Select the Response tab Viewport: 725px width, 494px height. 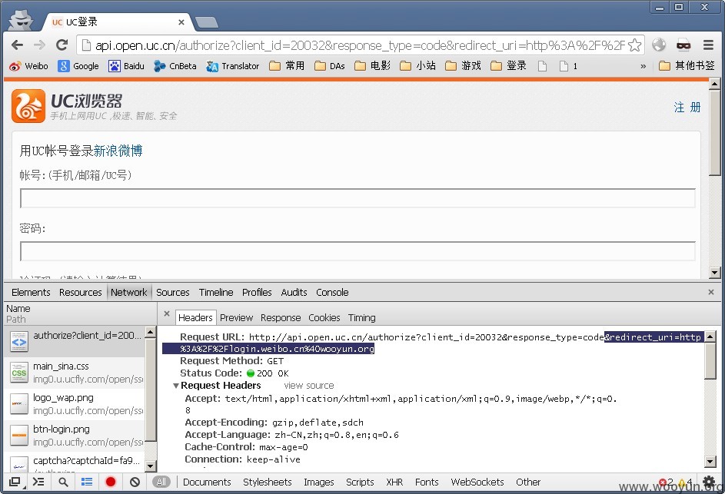point(280,317)
